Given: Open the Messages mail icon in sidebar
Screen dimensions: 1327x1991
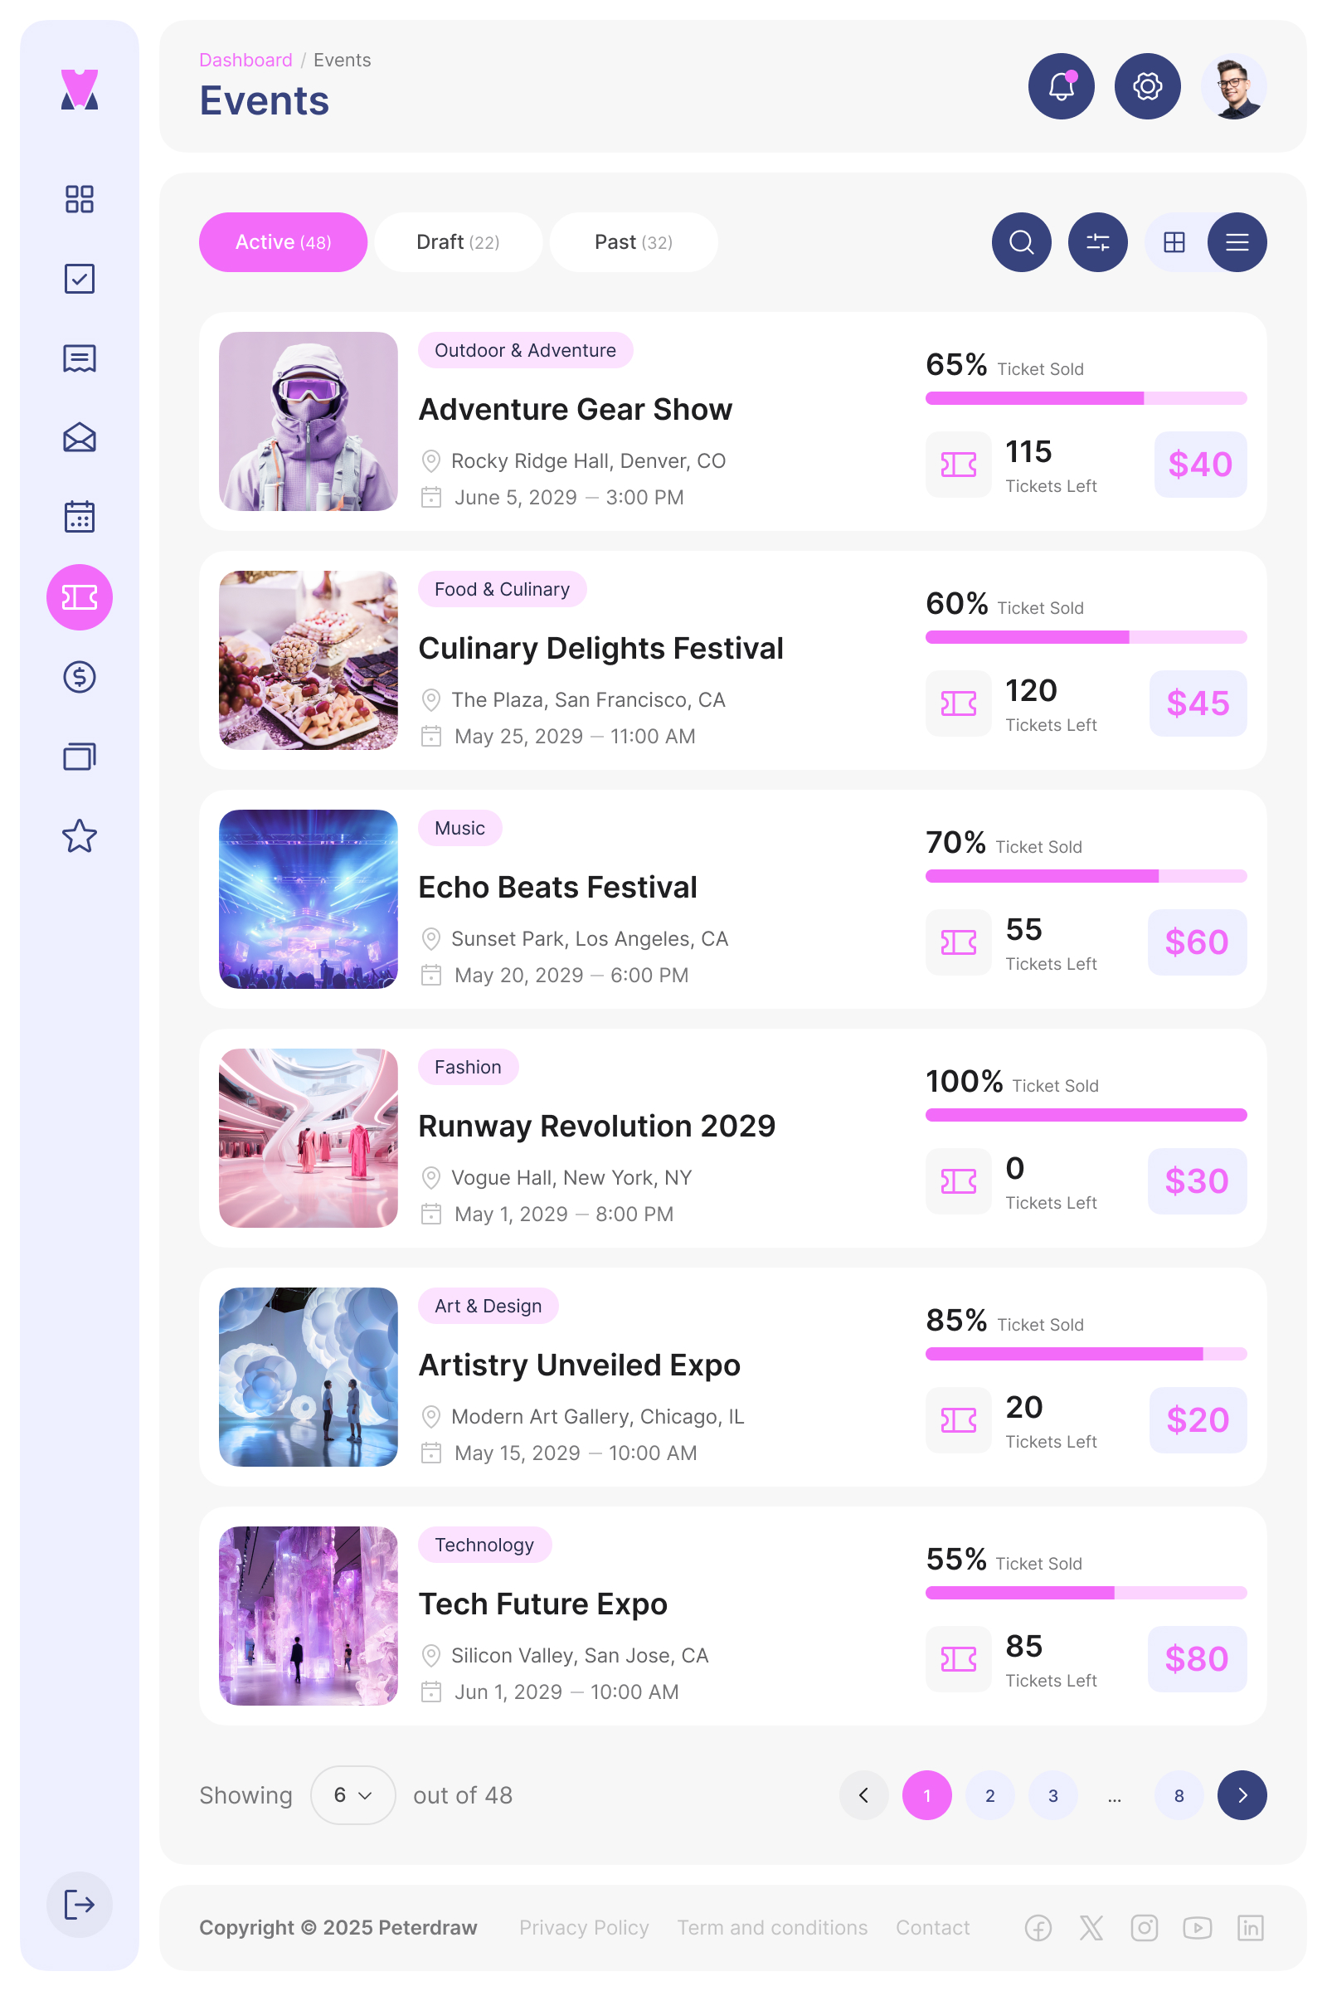Looking at the screenshot, I should pyautogui.click(x=80, y=438).
